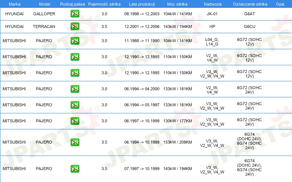Viewport: 292px width, 182px height.
Task: Click 143kW / 194KM in the 07.1997 row
Action: click(177, 169)
